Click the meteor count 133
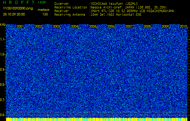 (x=45, y=14)
